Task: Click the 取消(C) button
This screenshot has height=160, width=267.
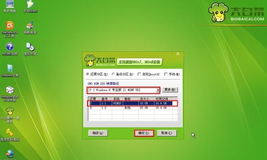Action: coord(167,133)
